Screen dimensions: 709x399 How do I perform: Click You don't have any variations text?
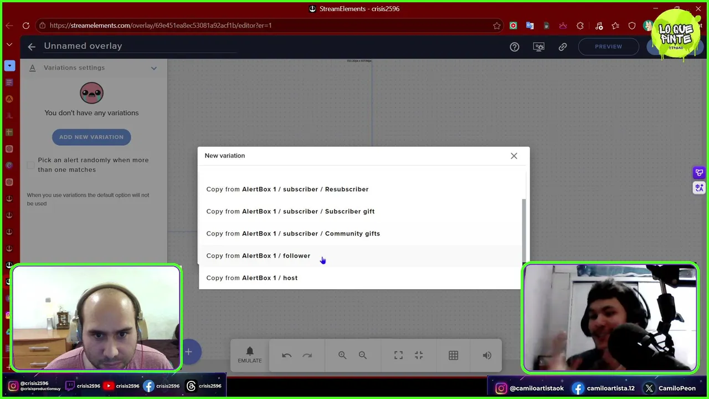91,113
